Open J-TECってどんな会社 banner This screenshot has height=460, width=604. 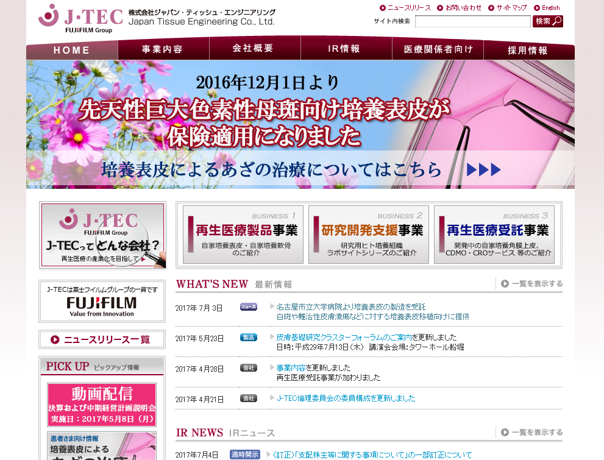point(102,235)
